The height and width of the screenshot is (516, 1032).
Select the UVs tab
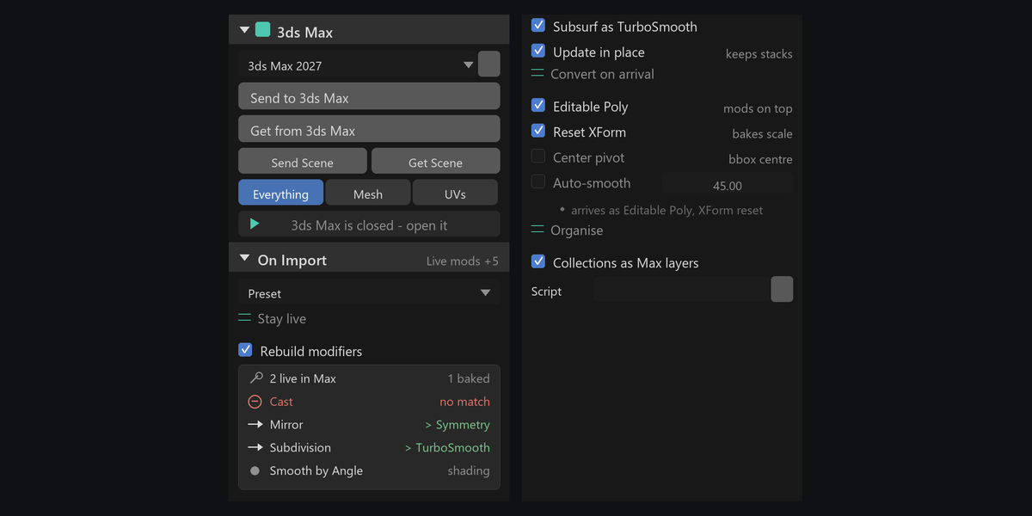pyautogui.click(x=455, y=193)
